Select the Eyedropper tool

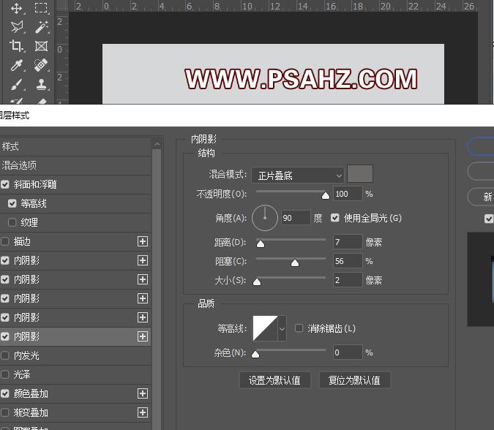(16, 66)
